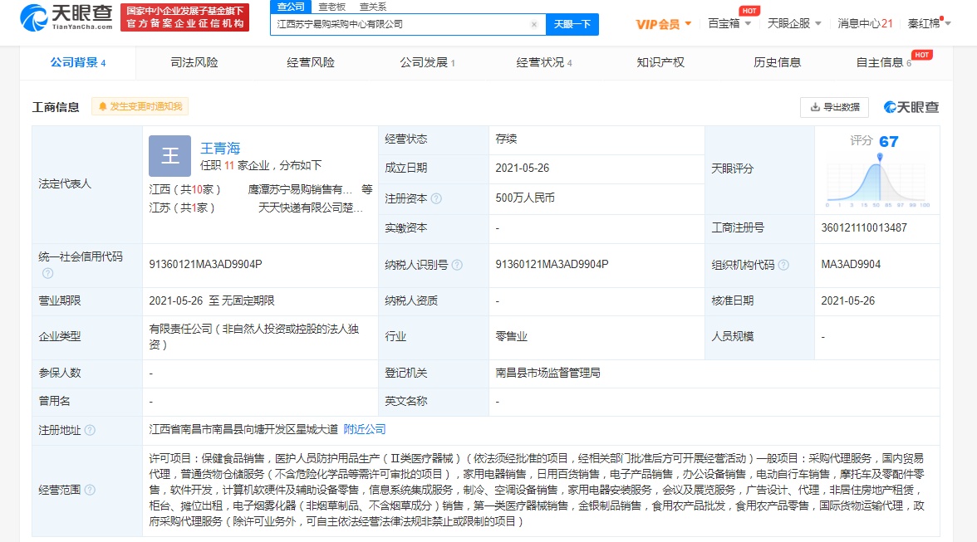977x542 pixels.
Task: Click the 江西（共10家） entry
Action: (x=184, y=189)
